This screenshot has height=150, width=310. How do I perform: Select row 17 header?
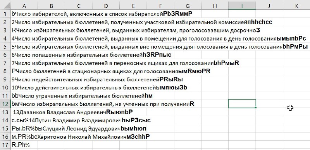click(x=5, y=145)
